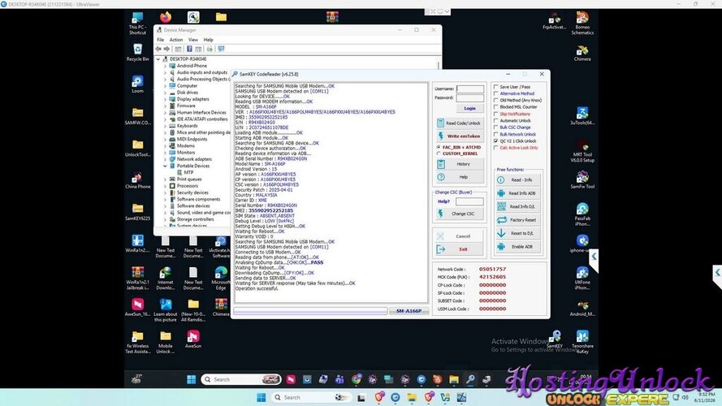722x406 pixels.
Task: Expand Display adapters node
Action: point(165,99)
